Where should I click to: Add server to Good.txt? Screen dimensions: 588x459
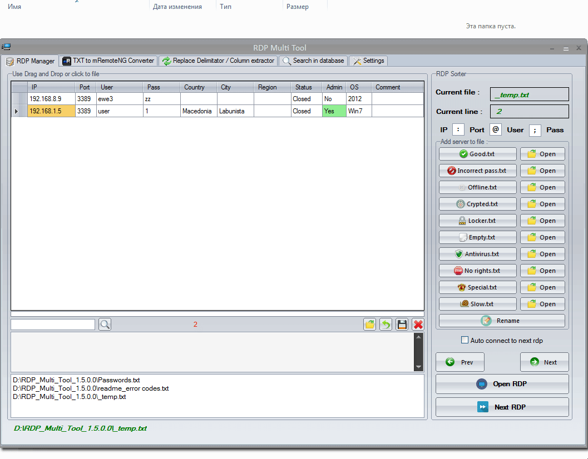477,154
